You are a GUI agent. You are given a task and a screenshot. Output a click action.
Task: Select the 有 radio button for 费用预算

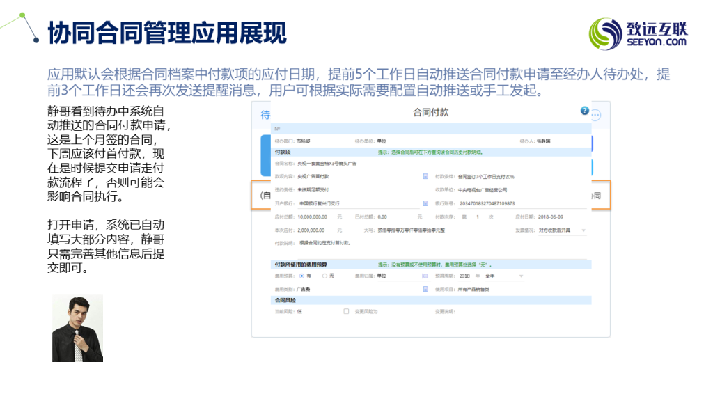click(x=301, y=276)
